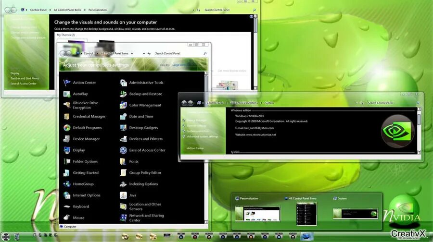Open the View by Large icons dropdown

(179, 65)
